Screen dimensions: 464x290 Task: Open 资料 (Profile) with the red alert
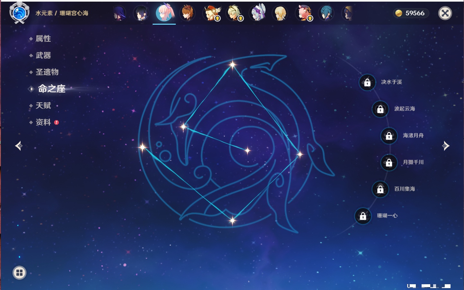pyautogui.click(x=43, y=122)
